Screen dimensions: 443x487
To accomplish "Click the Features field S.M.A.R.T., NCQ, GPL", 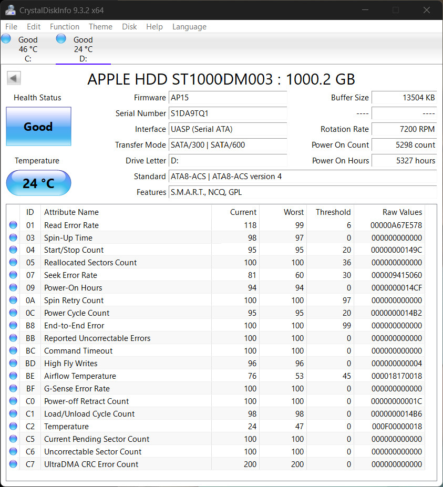I will coord(303,192).
